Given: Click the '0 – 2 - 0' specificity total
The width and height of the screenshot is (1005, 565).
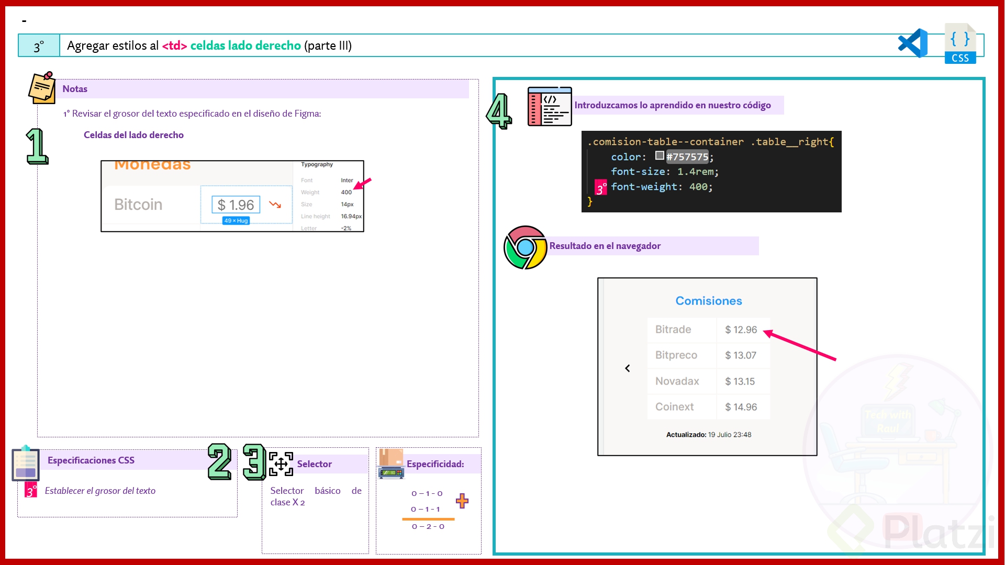Looking at the screenshot, I should click(x=428, y=526).
